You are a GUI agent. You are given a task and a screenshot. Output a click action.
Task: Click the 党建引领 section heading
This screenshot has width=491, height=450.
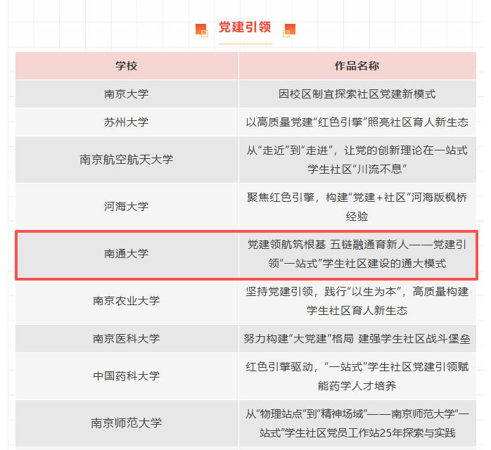click(x=245, y=27)
